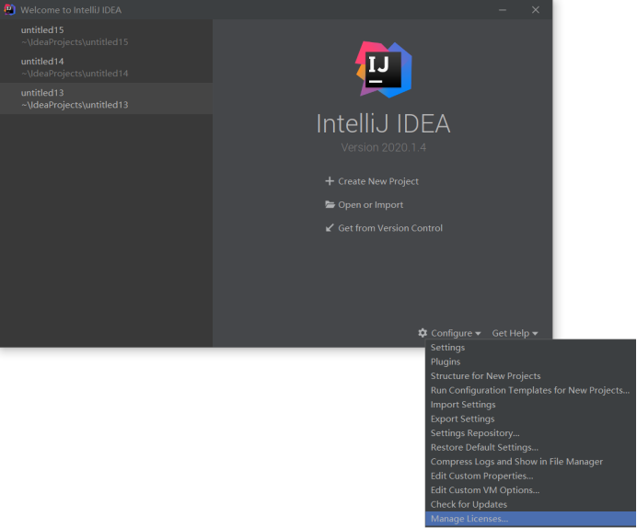
Task: Click path ~\IdeaProjects\untitled15
Action: (75, 42)
